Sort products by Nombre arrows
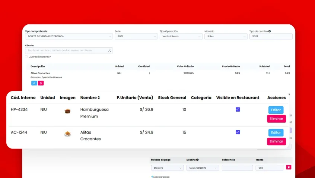315x178 pixels. 99,98
